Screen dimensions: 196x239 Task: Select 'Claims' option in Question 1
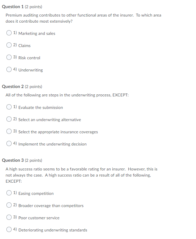(9, 45)
